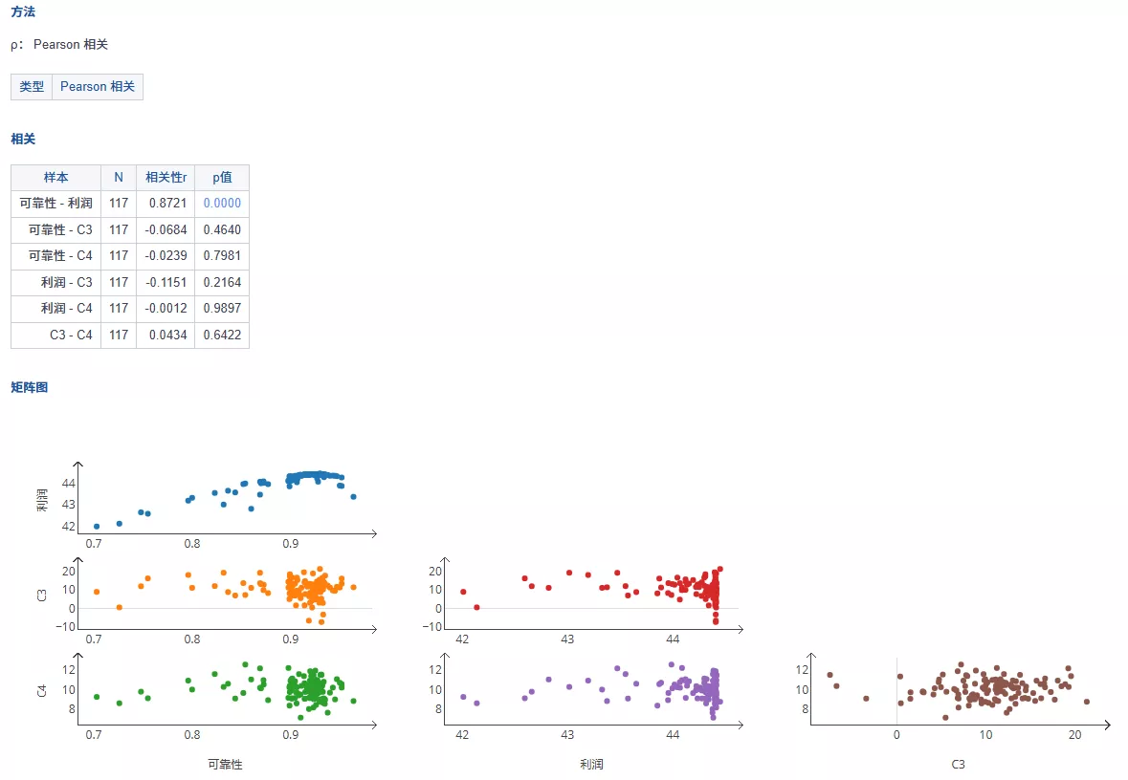Image resolution: width=1128 pixels, height=780 pixels.
Task: Click the 0.9897 p-value cell
Action: [222, 308]
